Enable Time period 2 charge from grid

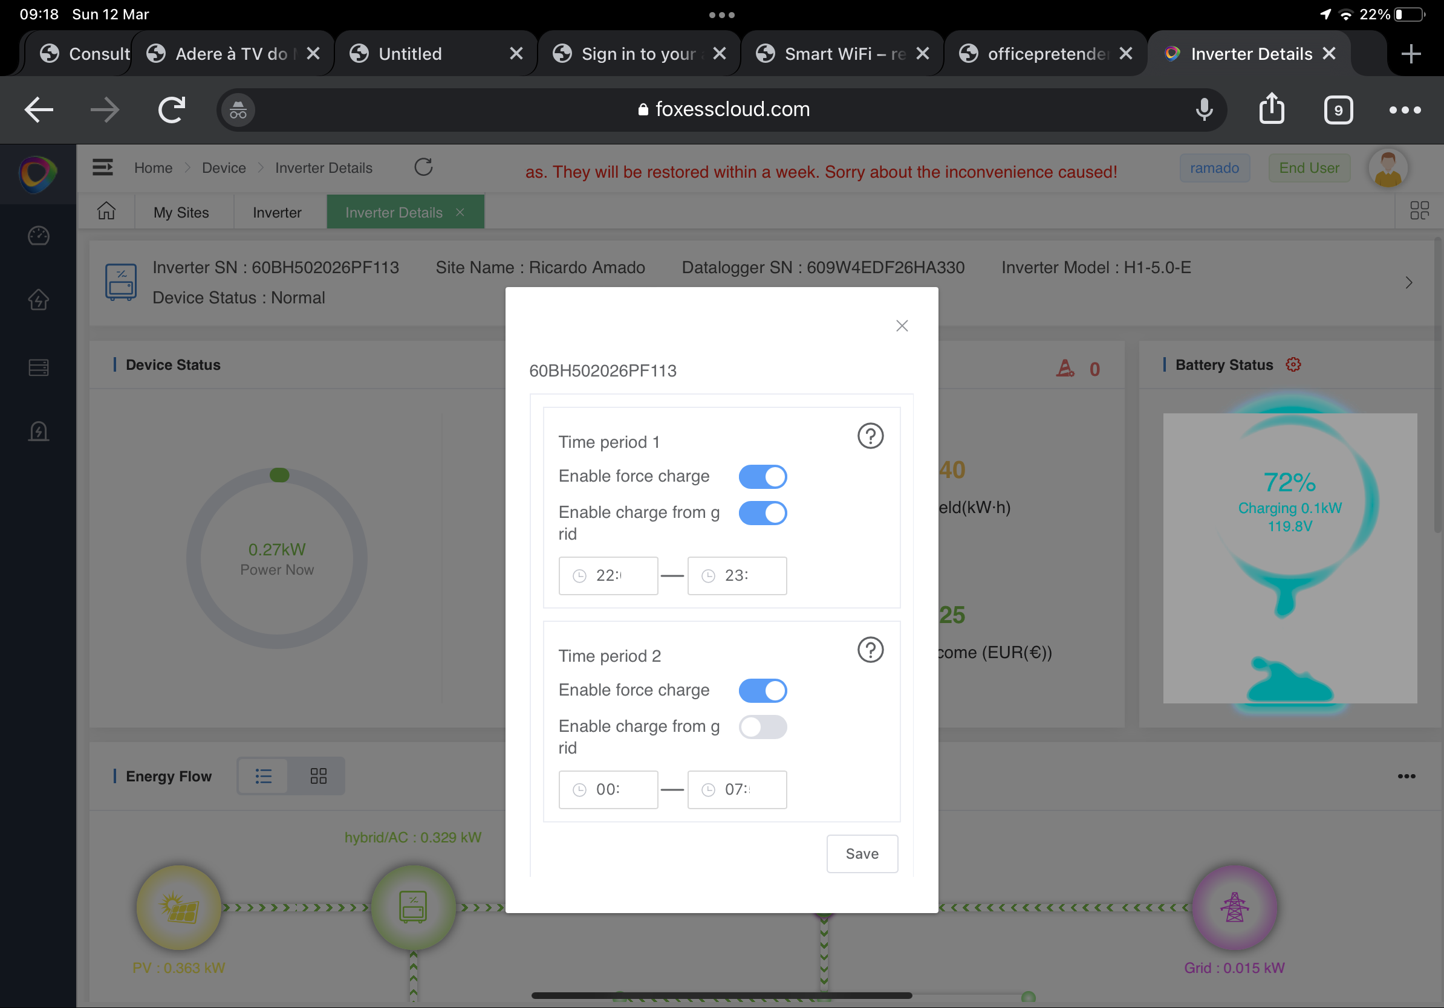point(763,727)
